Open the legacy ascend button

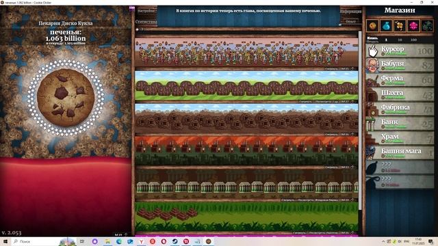point(350,21)
